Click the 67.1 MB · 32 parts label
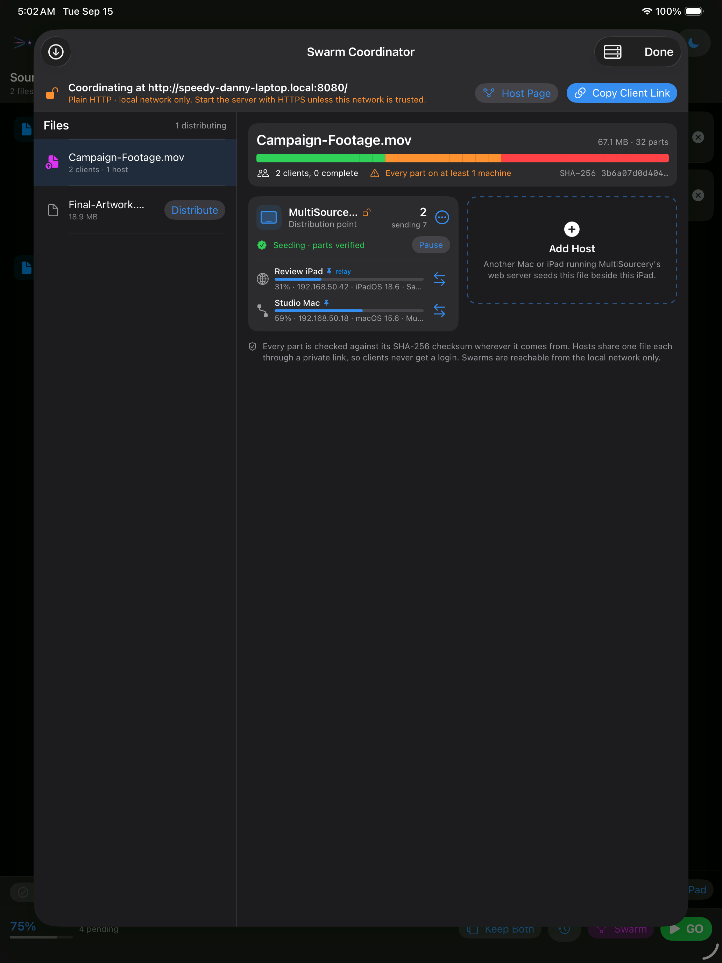722x963 pixels. (x=633, y=142)
